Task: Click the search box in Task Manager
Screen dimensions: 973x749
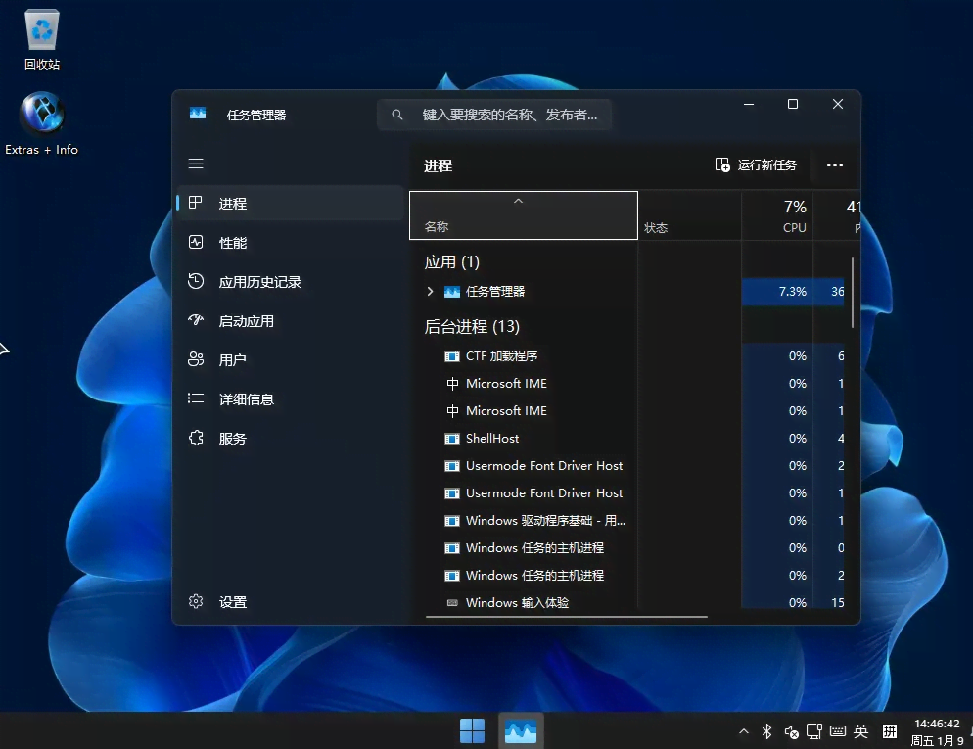Action: click(494, 115)
